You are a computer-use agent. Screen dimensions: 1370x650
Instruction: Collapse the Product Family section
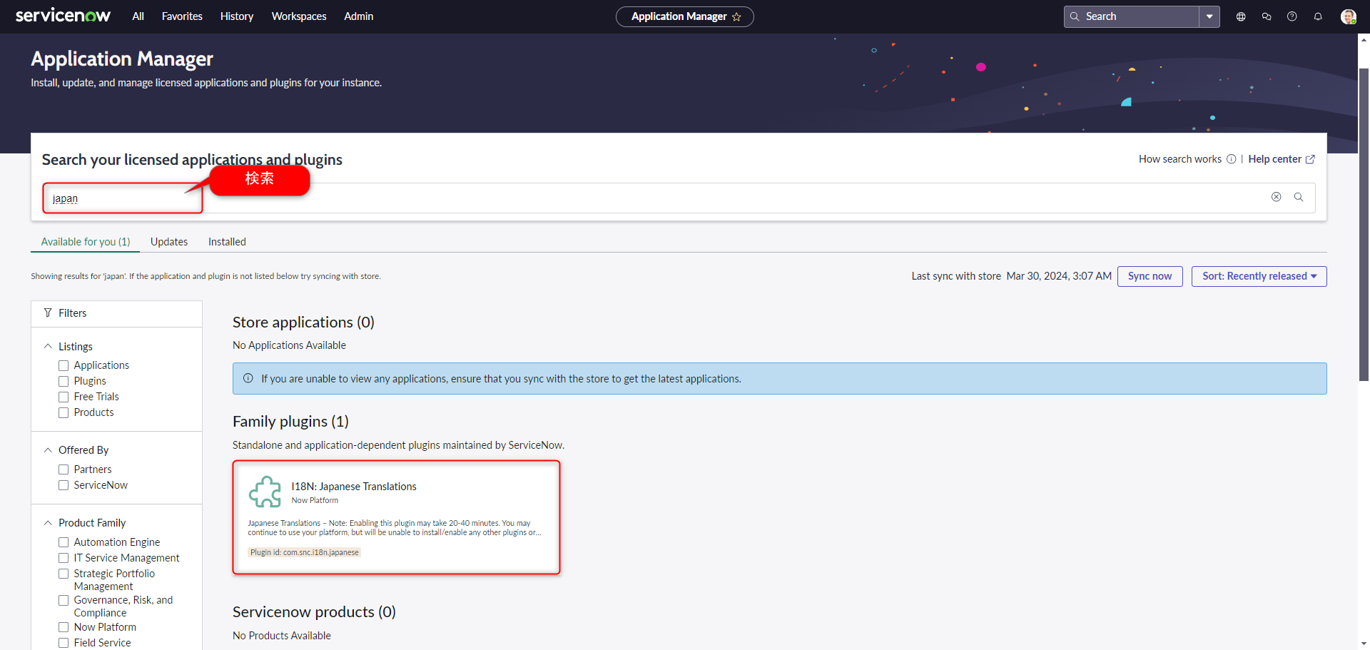pos(48,522)
